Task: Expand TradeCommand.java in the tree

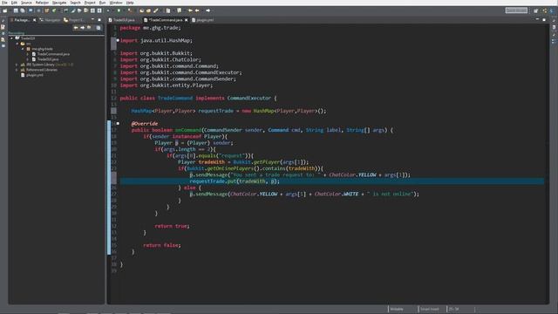Action: [x=28, y=54]
